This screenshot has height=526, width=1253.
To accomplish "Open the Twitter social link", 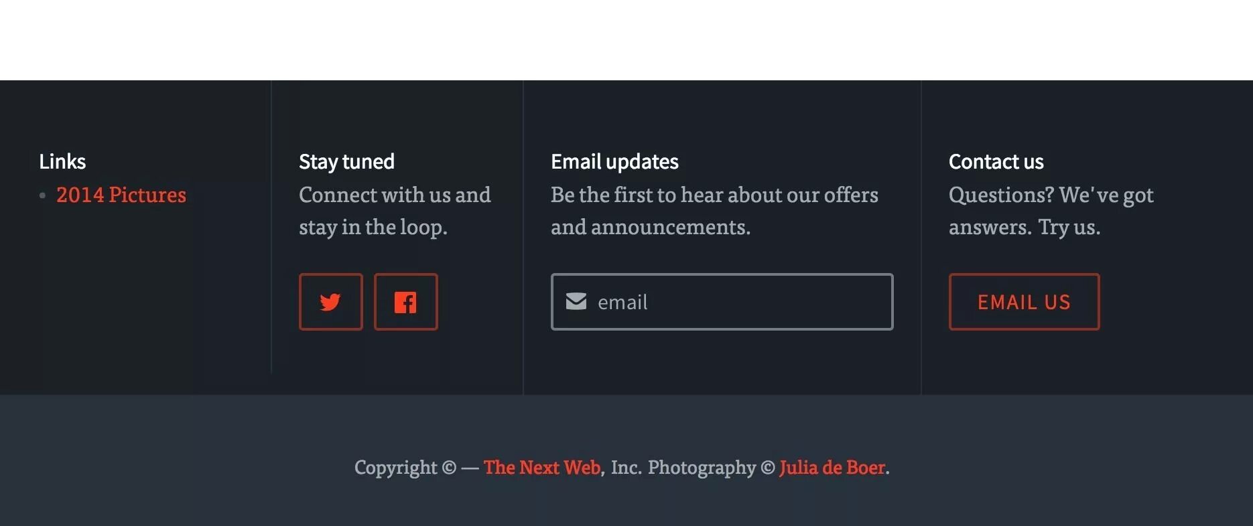I will [330, 302].
